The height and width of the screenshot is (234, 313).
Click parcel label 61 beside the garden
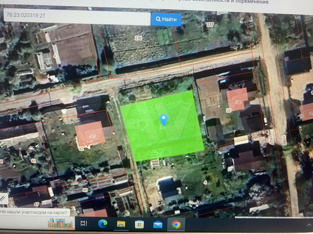(x=33, y=161)
